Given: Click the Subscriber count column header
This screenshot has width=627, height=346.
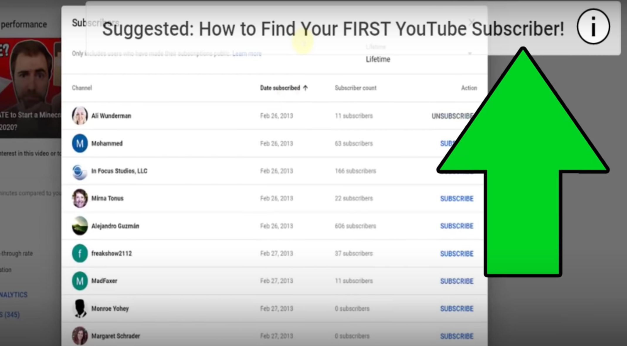Looking at the screenshot, I should coord(355,88).
